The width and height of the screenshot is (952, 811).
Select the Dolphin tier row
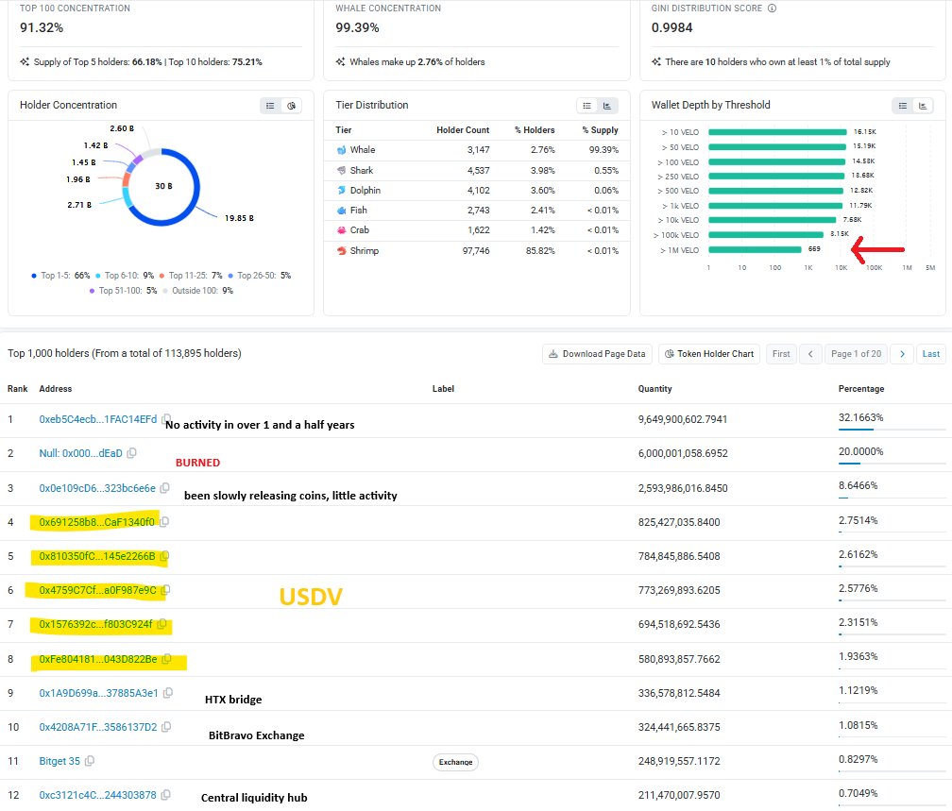click(477, 191)
